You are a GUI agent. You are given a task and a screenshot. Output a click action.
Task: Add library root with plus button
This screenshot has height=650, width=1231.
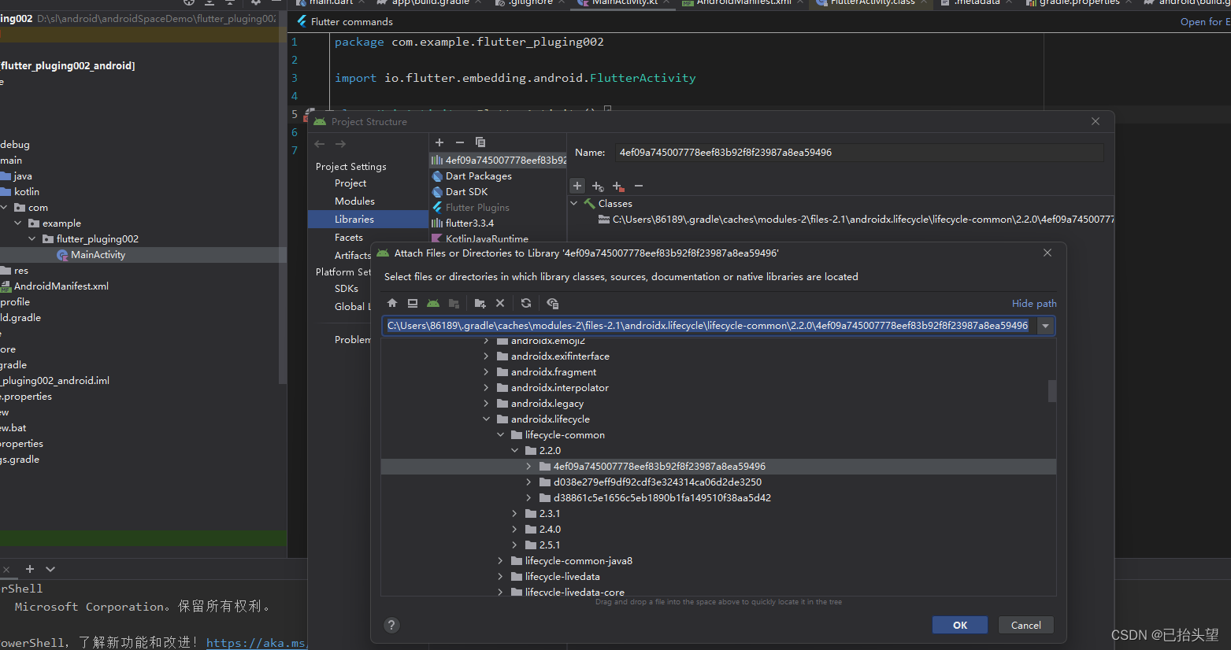(x=577, y=186)
